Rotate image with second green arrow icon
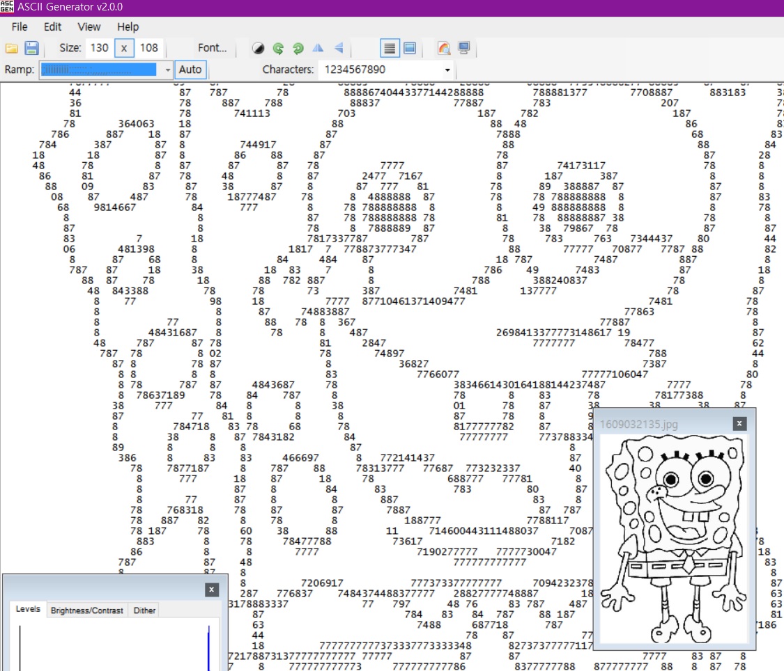This screenshot has height=671, width=784. click(298, 48)
